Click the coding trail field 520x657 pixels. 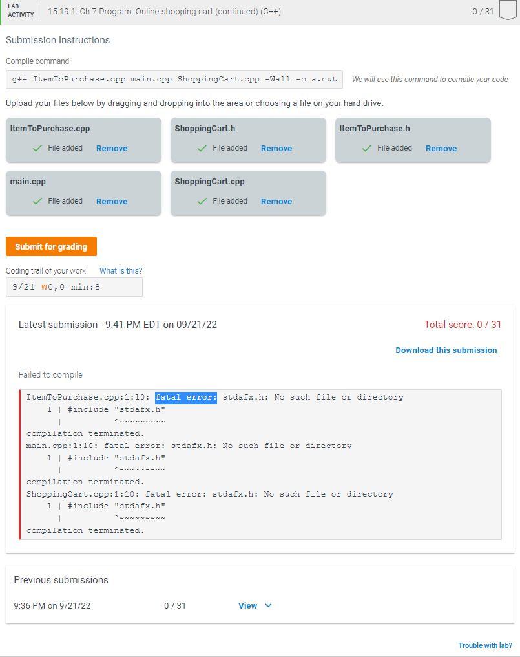pos(74,286)
